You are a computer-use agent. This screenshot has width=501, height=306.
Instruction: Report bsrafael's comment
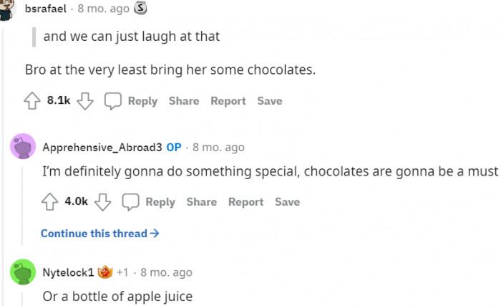coord(228,101)
